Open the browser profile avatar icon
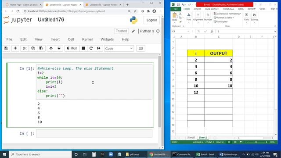The height and width of the screenshot is (158, 281). click(x=154, y=11)
